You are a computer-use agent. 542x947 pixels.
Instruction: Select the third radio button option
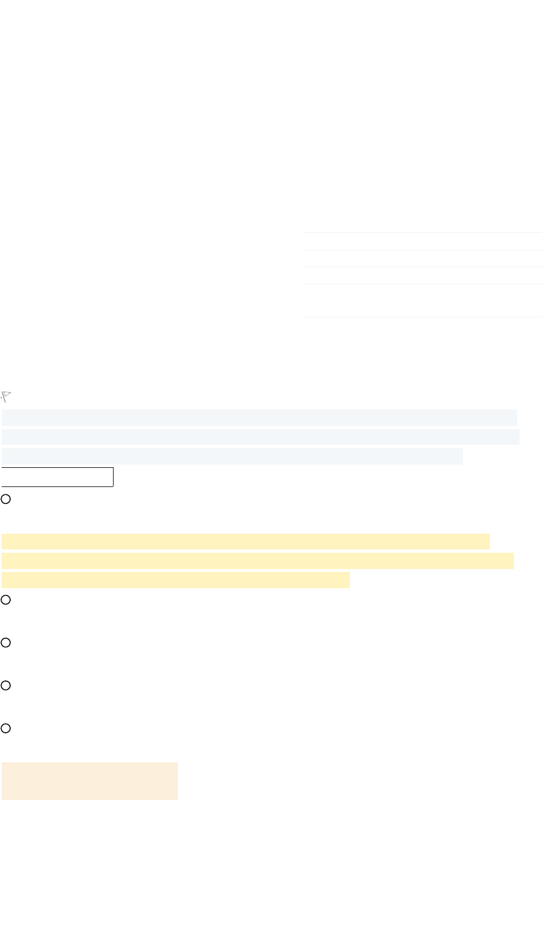pos(6,643)
